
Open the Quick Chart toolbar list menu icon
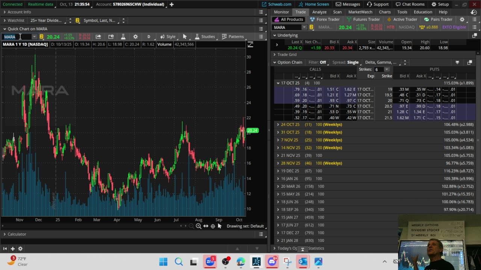261,36
